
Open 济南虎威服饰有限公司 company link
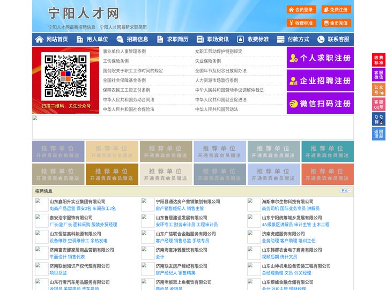(284, 234)
